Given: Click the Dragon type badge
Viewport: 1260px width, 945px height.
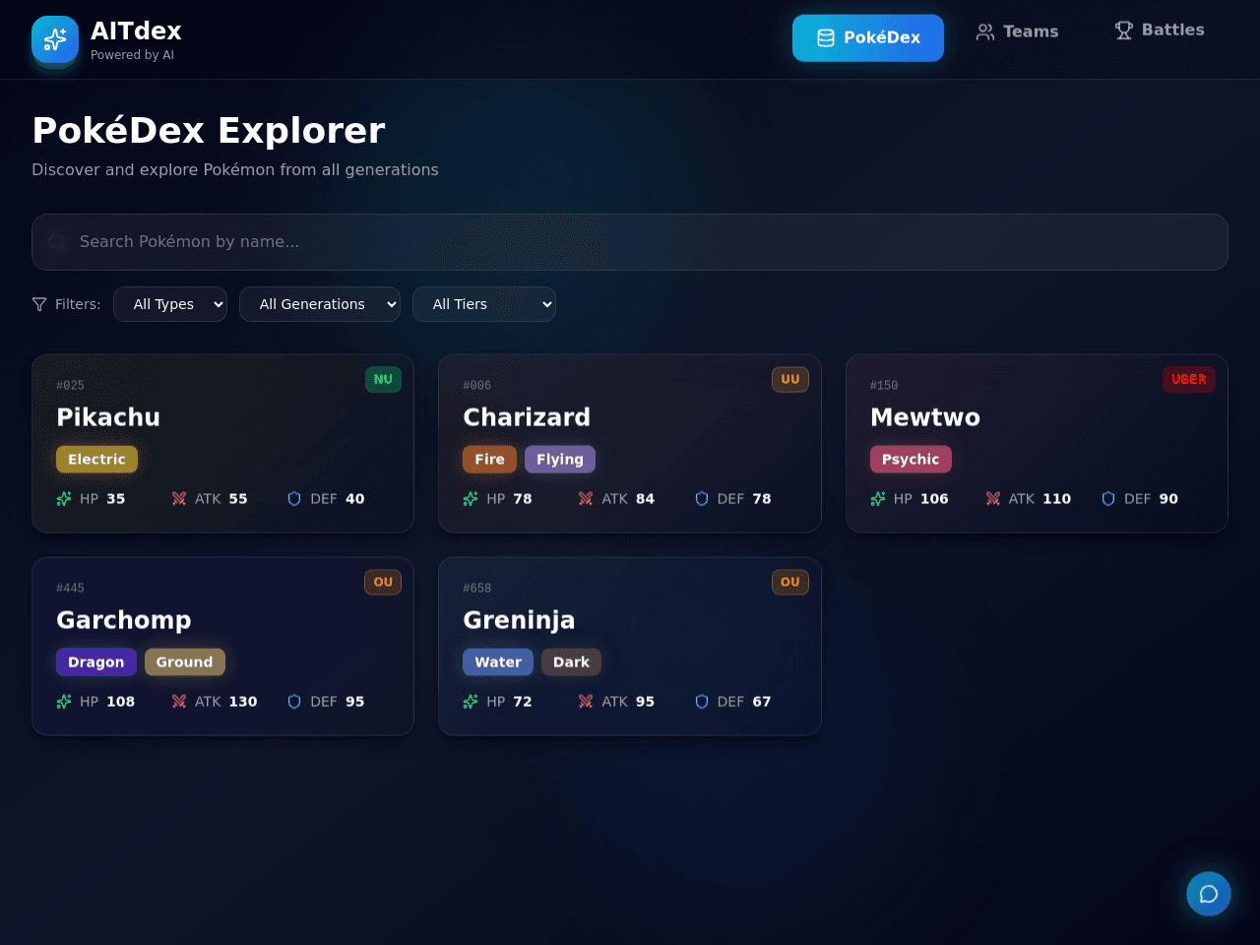Looking at the screenshot, I should [x=96, y=662].
